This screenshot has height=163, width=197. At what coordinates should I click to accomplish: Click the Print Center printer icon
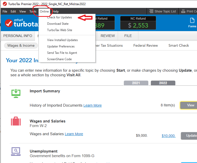tap(183, 11)
